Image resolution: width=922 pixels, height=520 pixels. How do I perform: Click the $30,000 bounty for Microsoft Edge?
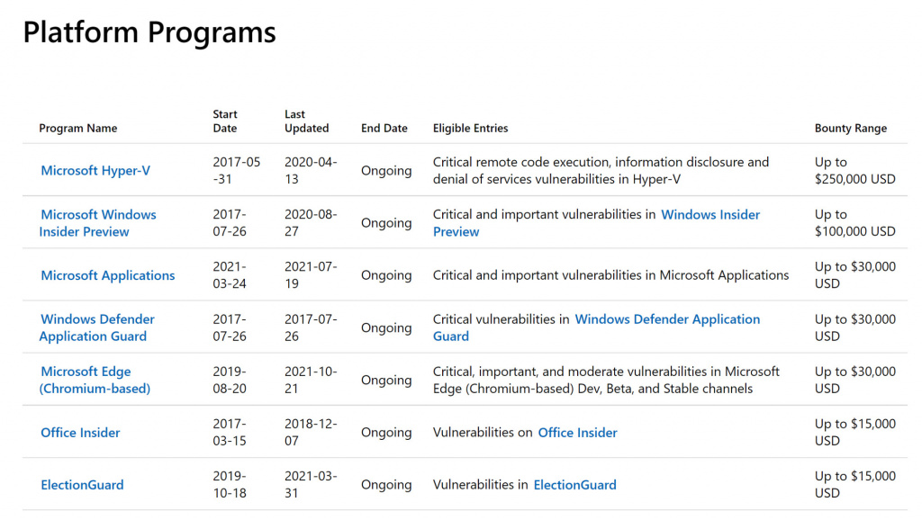pyautogui.click(x=855, y=380)
